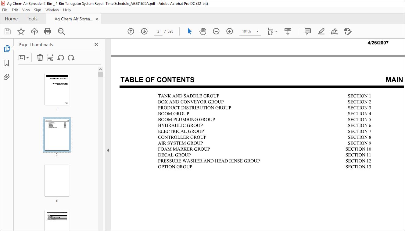Click 'TANK AND SADDLE GROUP' entry
The height and width of the screenshot is (231, 405).
click(188, 96)
